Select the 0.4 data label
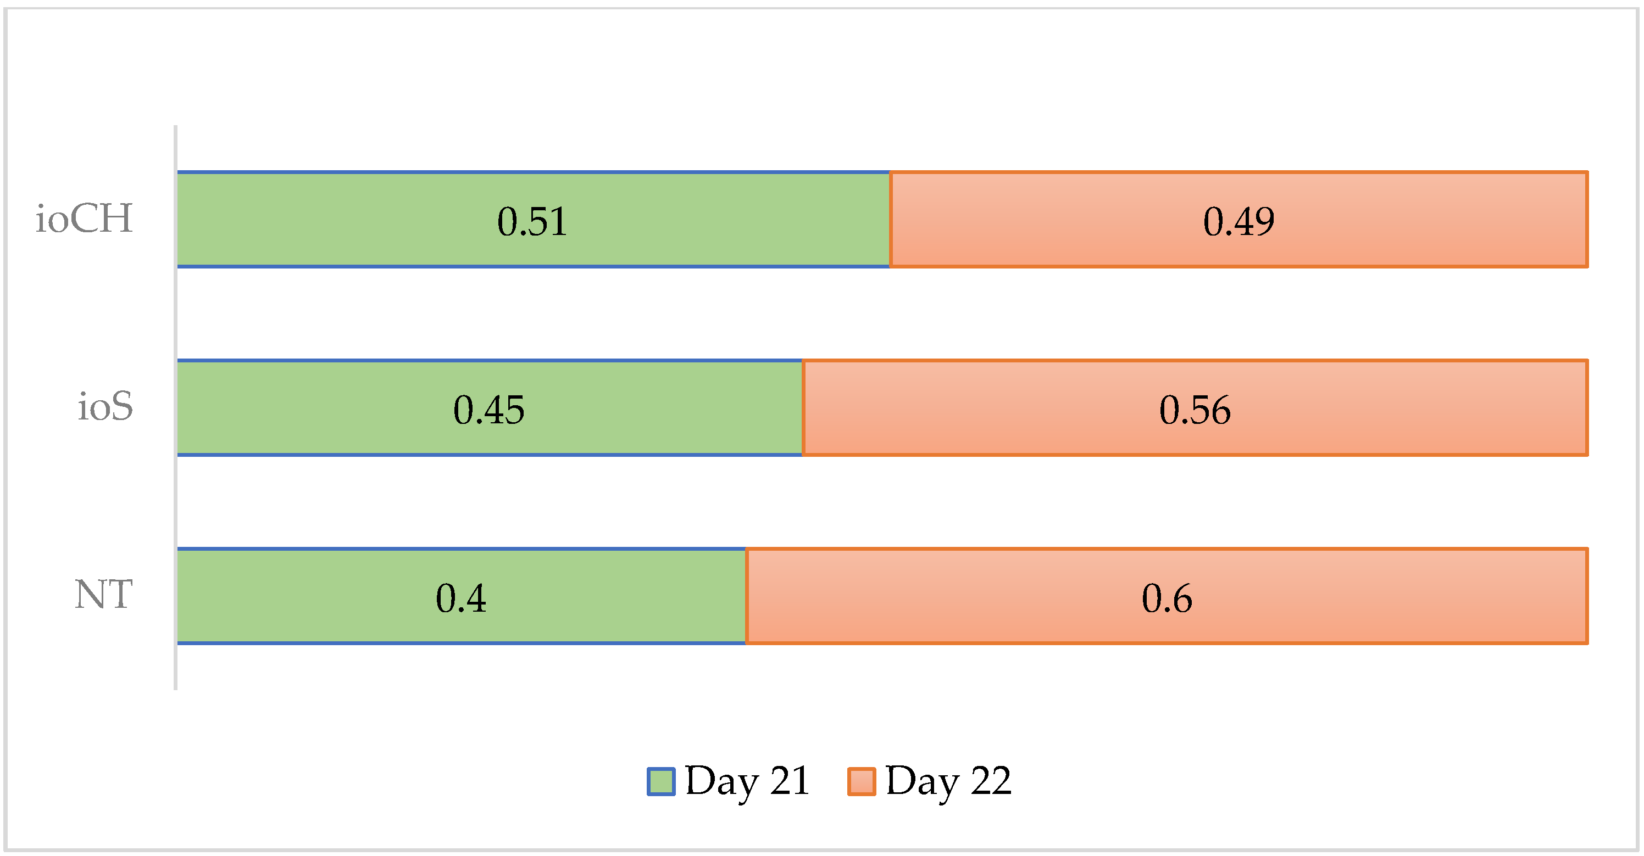The image size is (1644, 856). (461, 598)
